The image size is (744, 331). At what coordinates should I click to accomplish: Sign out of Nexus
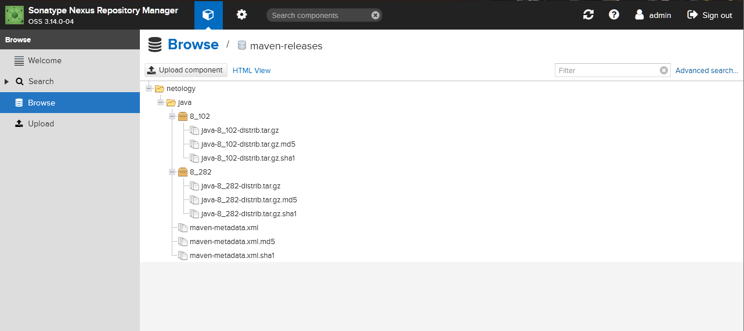pos(710,15)
